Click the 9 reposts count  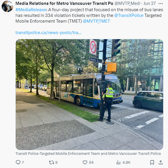pyautogui.click(x=56, y=162)
